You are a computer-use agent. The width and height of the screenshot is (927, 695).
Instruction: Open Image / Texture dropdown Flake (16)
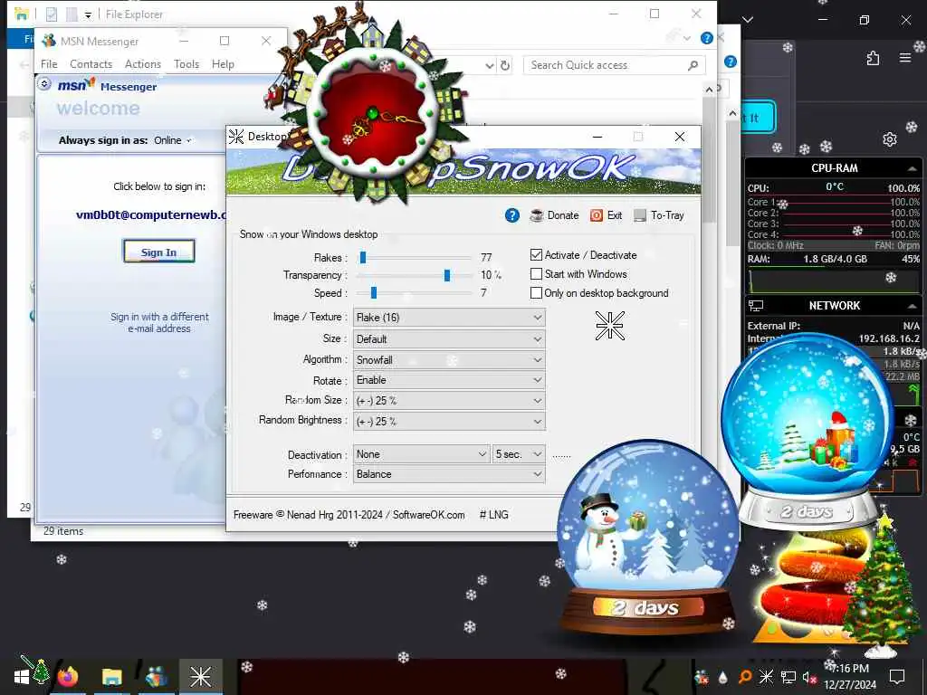click(449, 318)
